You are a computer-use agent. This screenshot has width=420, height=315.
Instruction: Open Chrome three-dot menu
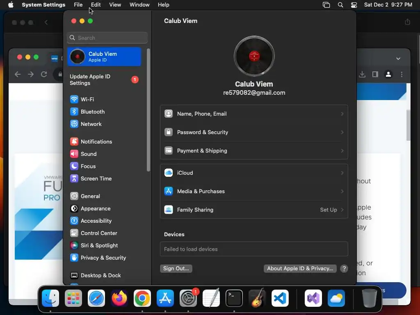(x=402, y=75)
